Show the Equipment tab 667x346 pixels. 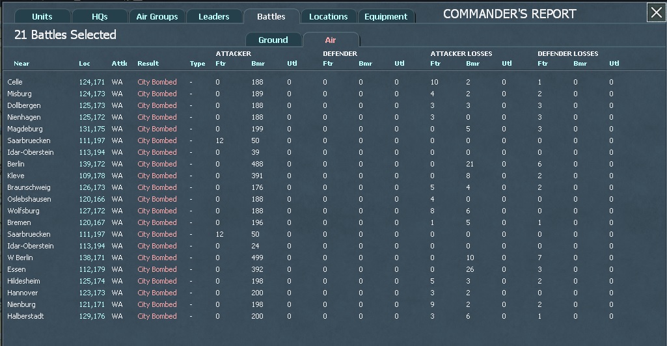coord(386,16)
